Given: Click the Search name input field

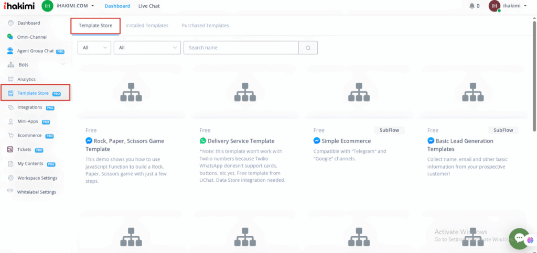Looking at the screenshot, I should (x=241, y=48).
